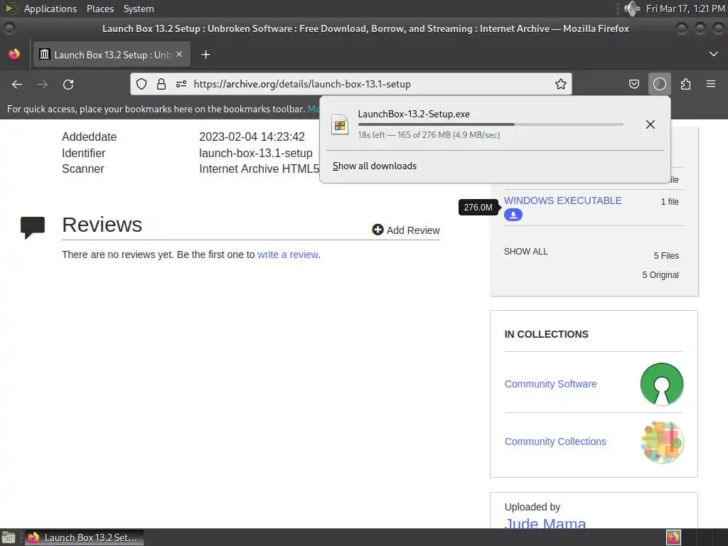Click the forward navigation arrow
This screenshot has height=546, width=728.
pyautogui.click(x=43, y=84)
